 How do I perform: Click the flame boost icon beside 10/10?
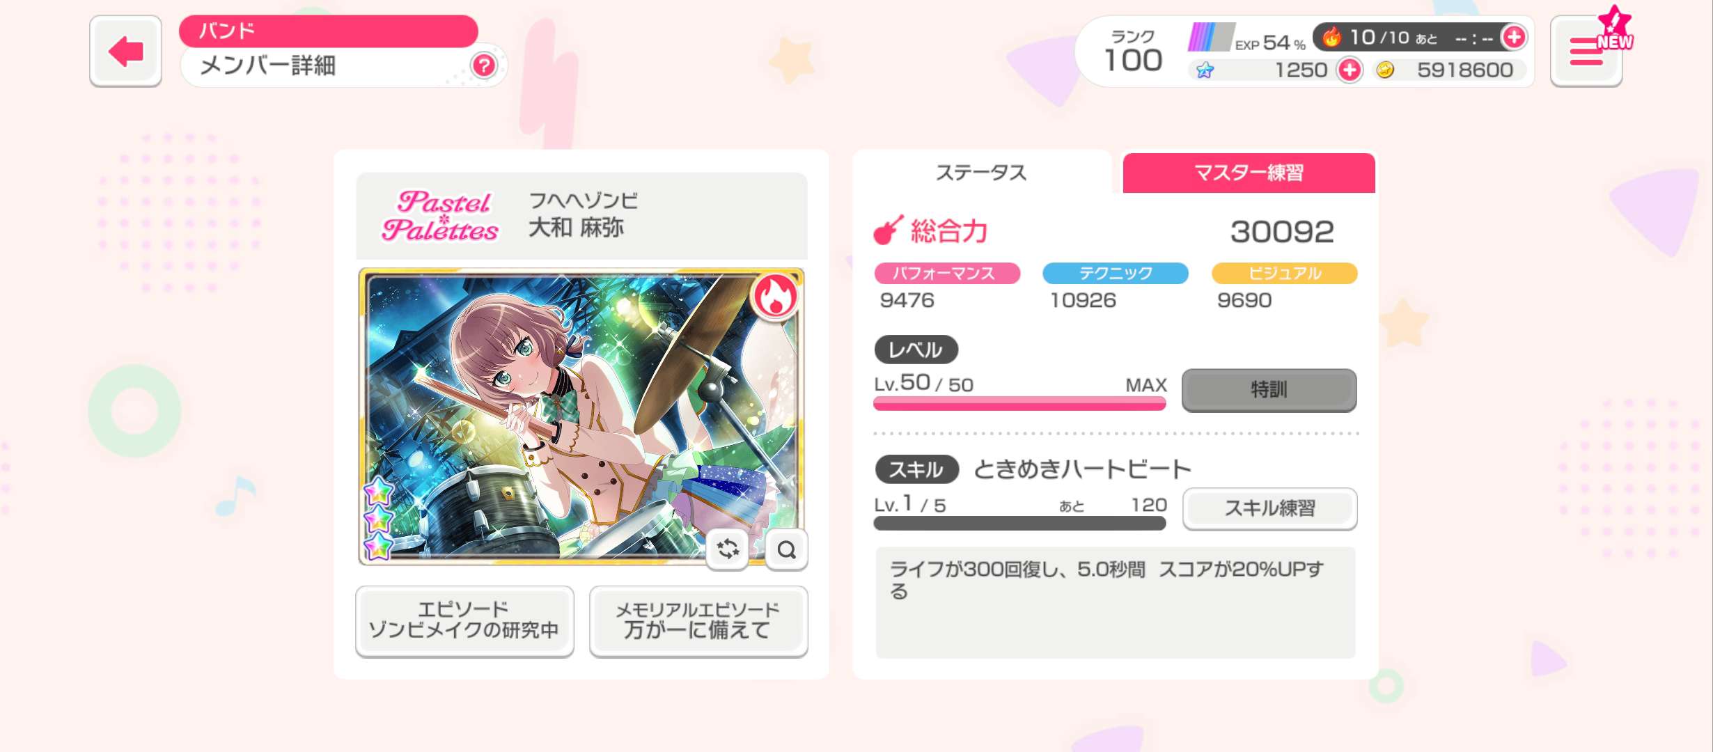1332,37
